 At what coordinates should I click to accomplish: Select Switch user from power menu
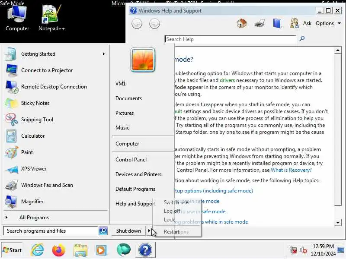[x=176, y=202]
